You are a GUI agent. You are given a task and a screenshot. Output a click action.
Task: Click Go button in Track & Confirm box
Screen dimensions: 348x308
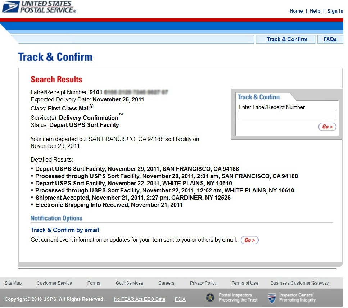tap(327, 127)
